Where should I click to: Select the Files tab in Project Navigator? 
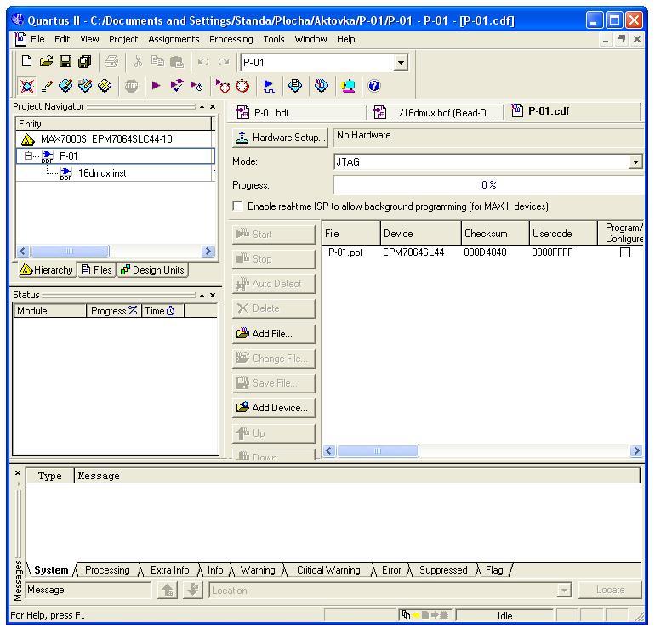(97, 270)
